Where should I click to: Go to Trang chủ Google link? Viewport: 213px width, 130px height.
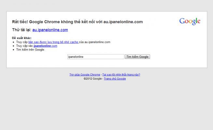[x=115, y=79]
